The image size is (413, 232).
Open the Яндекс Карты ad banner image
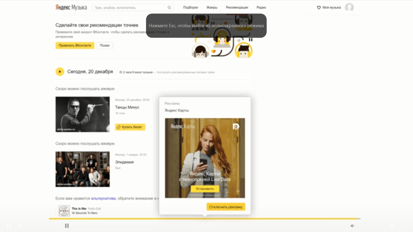(x=205, y=158)
